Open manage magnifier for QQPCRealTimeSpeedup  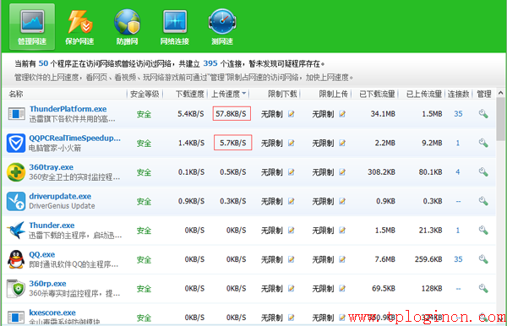click(x=483, y=143)
